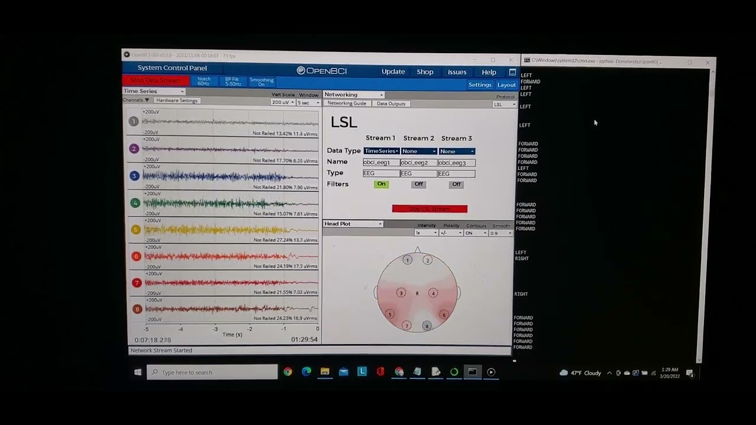This screenshot has height=425, width=756.
Task: Open the Head Plot widget dropdown
Action: pyautogui.click(x=353, y=224)
